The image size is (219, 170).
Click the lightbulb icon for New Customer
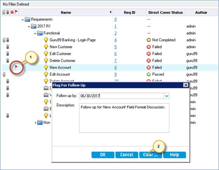click(46, 47)
